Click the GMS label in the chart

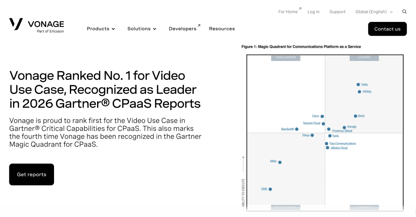tap(264, 189)
